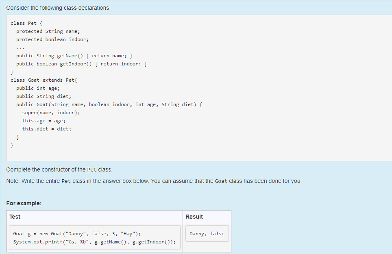
Task: Click the "public String diet;" declaration
Action: coord(42,96)
